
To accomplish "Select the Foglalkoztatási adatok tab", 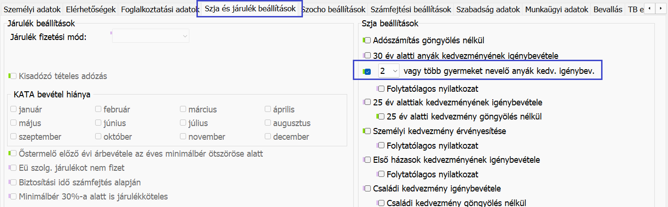I will 161,9.
